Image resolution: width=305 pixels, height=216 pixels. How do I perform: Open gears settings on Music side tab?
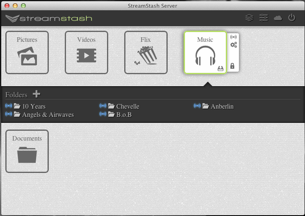click(x=234, y=45)
